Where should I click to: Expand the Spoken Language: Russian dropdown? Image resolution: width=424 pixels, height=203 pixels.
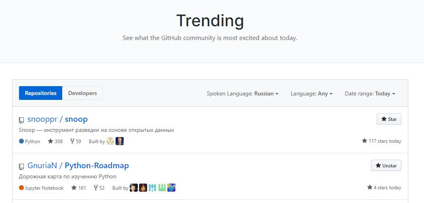coord(243,94)
